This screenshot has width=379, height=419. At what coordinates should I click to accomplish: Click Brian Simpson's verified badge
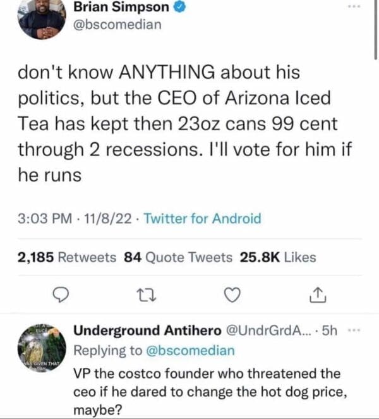pyautogui.click(x=179, y=8)
